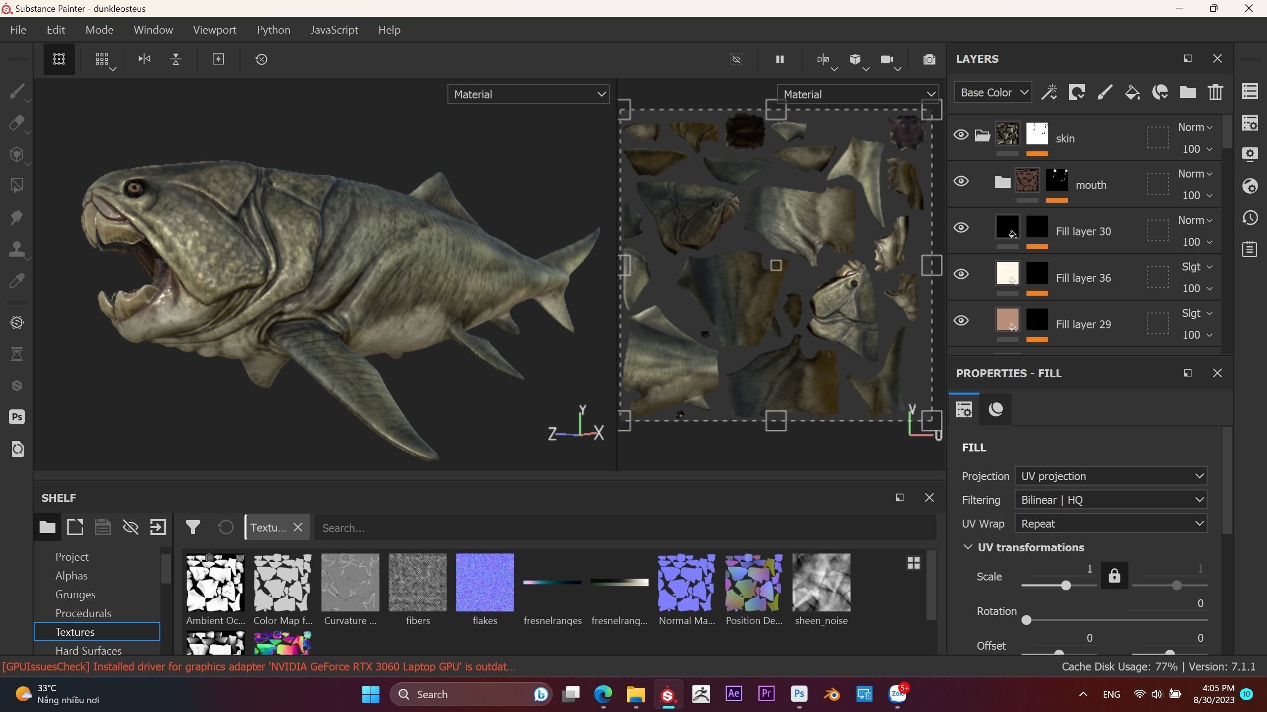The height and width of the screenshot is (712, 1267).
Task: Open 3D viewport Material dropdown
Action: [529, 94]
